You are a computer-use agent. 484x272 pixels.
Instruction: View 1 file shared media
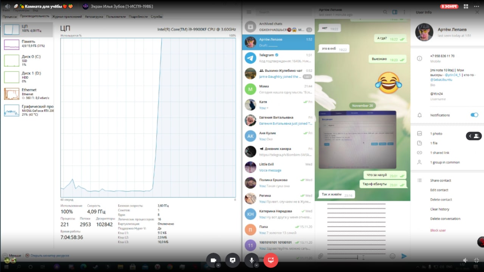click(434, 143)
